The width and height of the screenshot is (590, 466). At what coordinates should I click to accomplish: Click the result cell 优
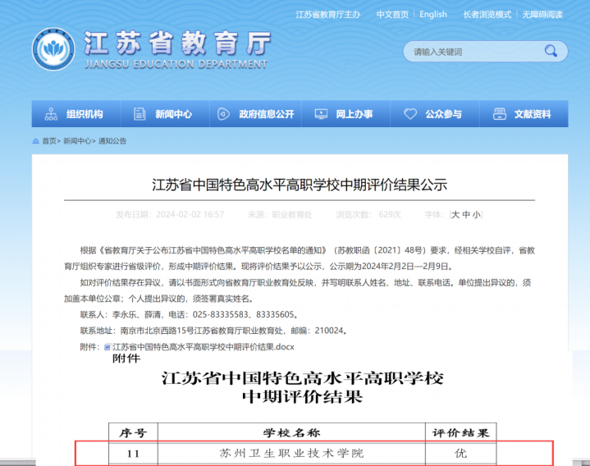461,454
